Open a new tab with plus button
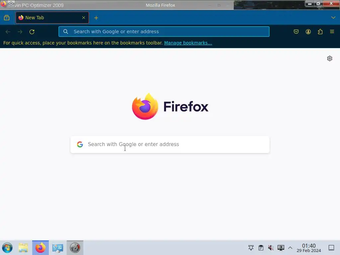 [96, 18]
